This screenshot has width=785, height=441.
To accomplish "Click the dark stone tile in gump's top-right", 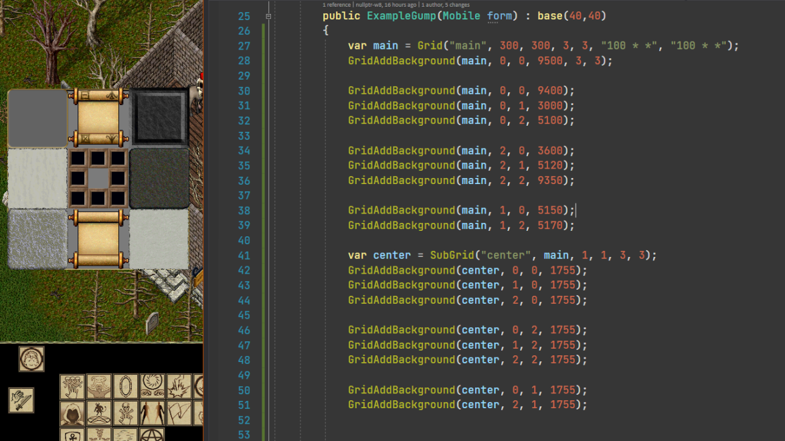I will click(x=159, y=117).
